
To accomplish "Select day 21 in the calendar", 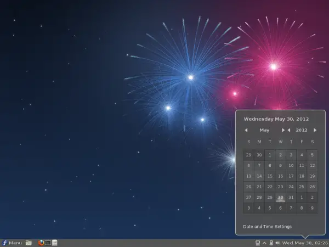I will click(x=259, y=187).
